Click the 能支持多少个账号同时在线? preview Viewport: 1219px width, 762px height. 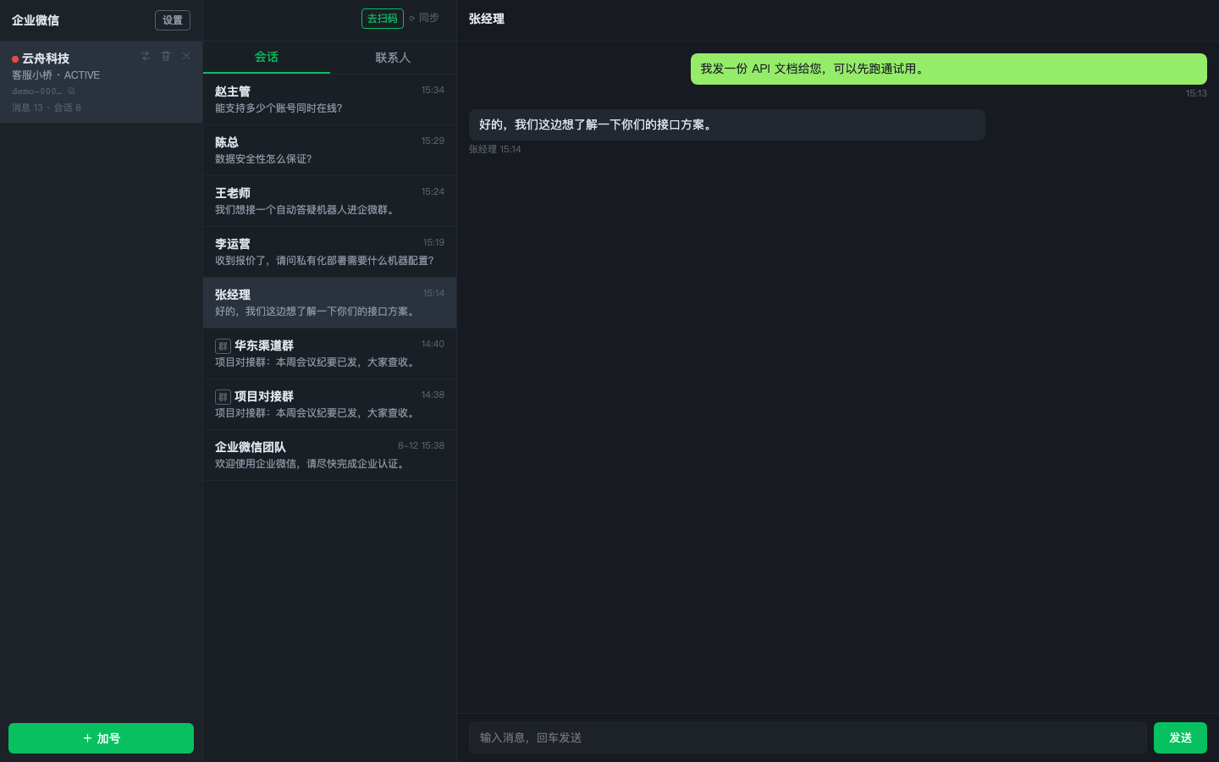(279, 108)
